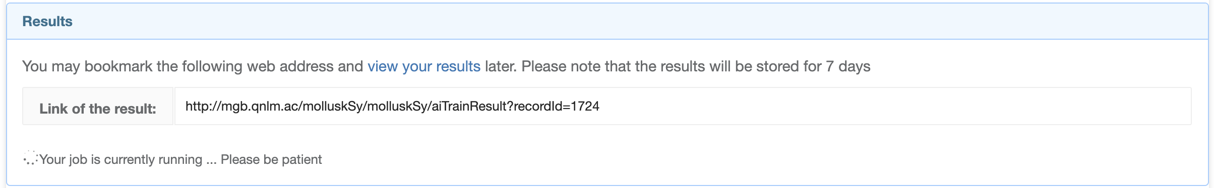This screenshot has width=1214, height=188.
Task: Click the '7 days' storage note
Action: coord(848,66)
